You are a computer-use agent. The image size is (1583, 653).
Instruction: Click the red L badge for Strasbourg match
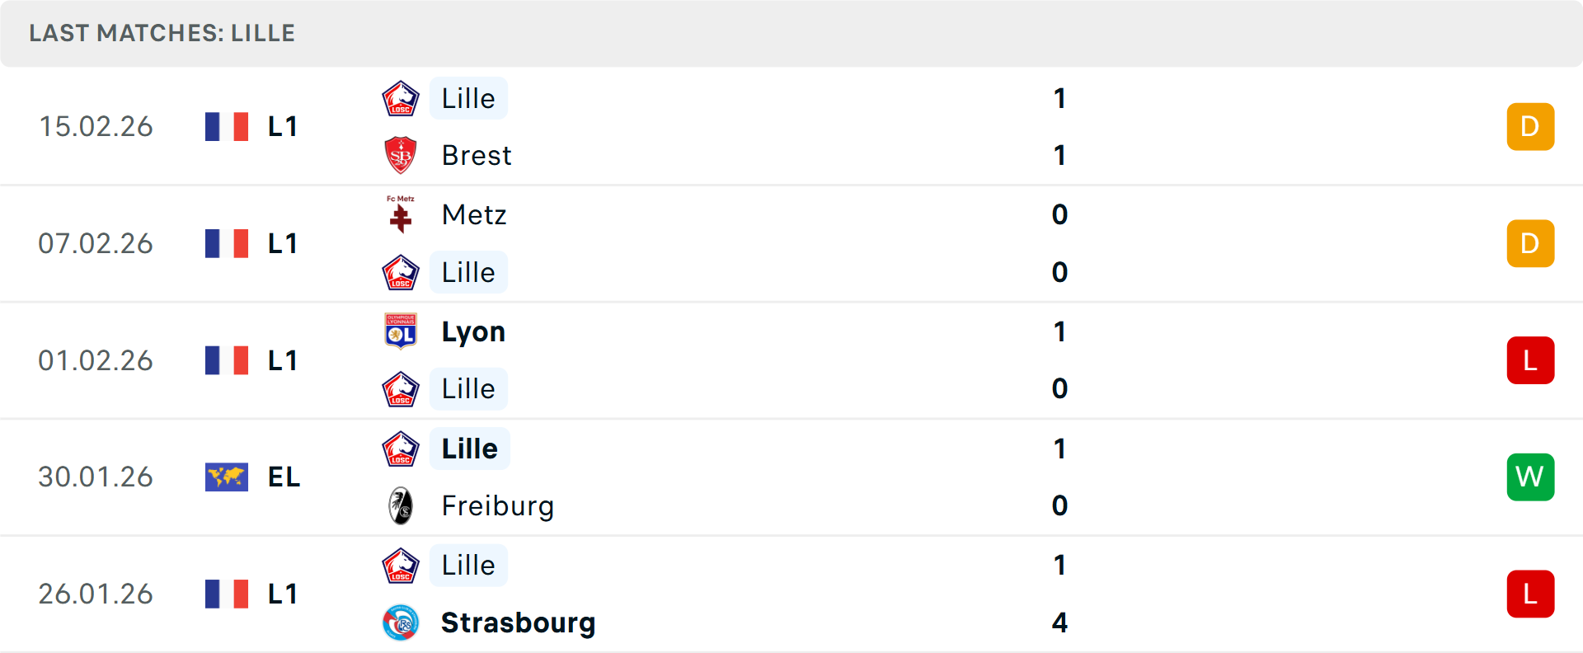pos(1530,594)
